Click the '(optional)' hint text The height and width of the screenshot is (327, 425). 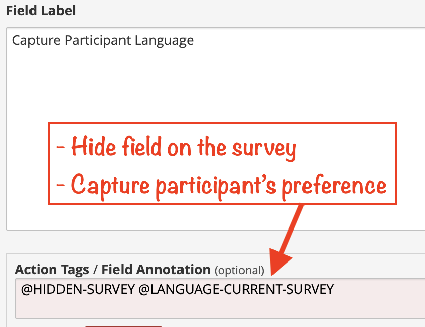[239, 271]
